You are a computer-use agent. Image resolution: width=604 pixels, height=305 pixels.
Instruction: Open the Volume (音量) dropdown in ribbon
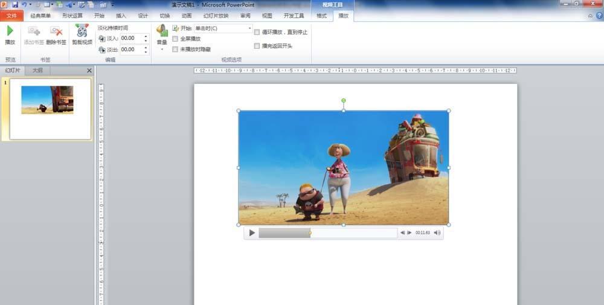pyautogui.click(x=162, y=37)
